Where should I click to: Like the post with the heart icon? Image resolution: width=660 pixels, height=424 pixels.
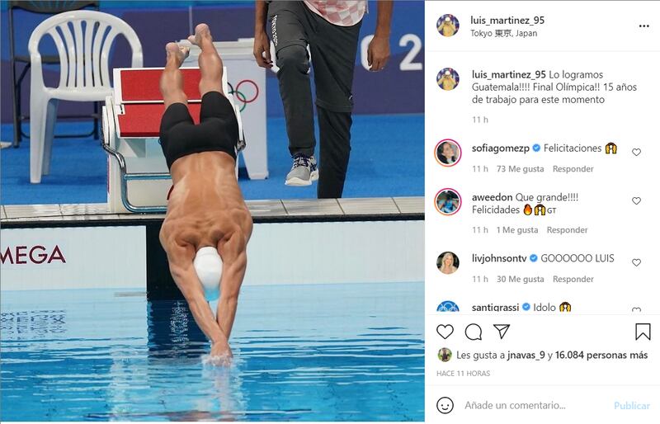pos(445,332)
